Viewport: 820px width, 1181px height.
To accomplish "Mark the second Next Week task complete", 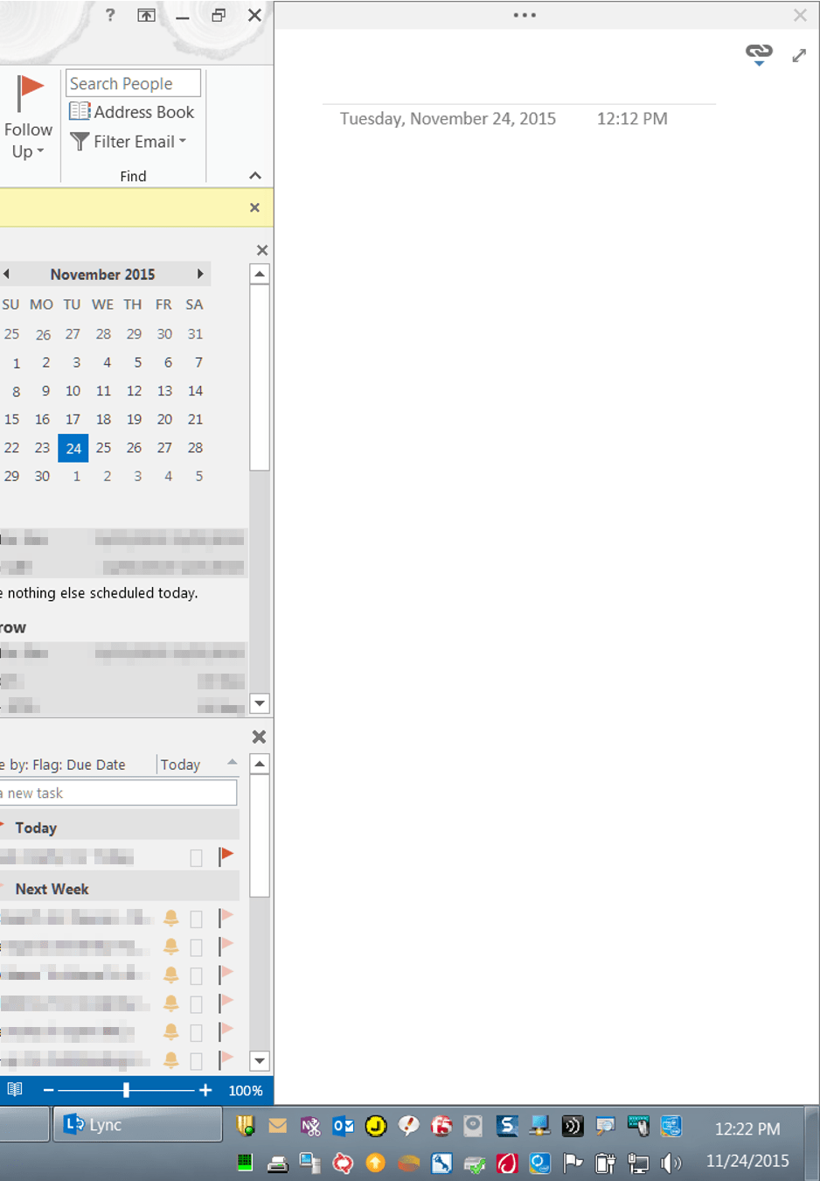I will (196, 947).
